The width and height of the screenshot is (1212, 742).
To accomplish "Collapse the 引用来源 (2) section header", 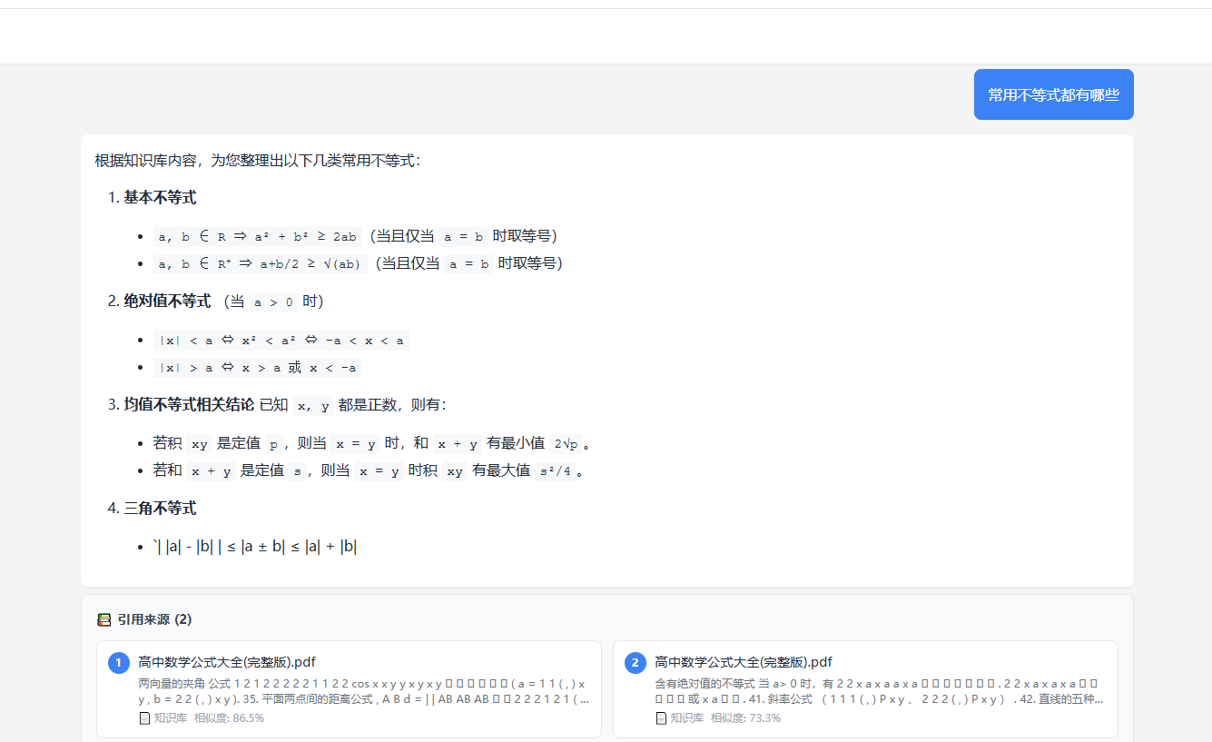I will click(x=154, y=619).
